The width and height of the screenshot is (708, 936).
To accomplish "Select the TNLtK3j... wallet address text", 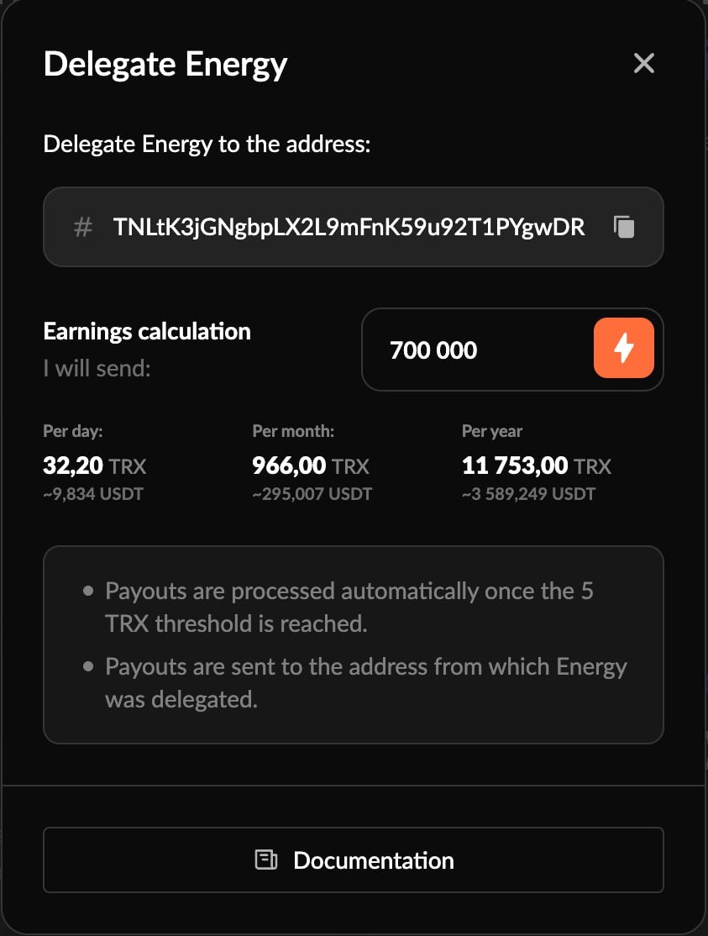I will 349,227.
